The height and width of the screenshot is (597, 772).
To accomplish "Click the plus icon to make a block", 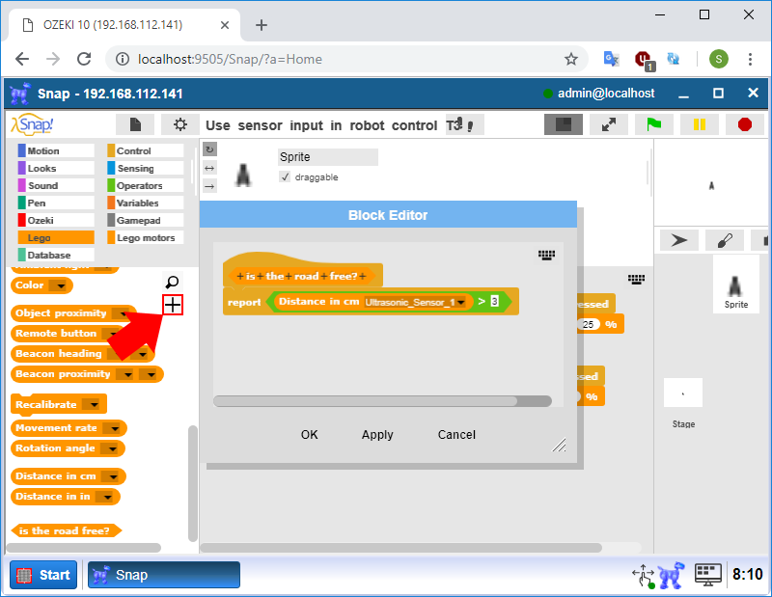I will (x=173, y=305).
